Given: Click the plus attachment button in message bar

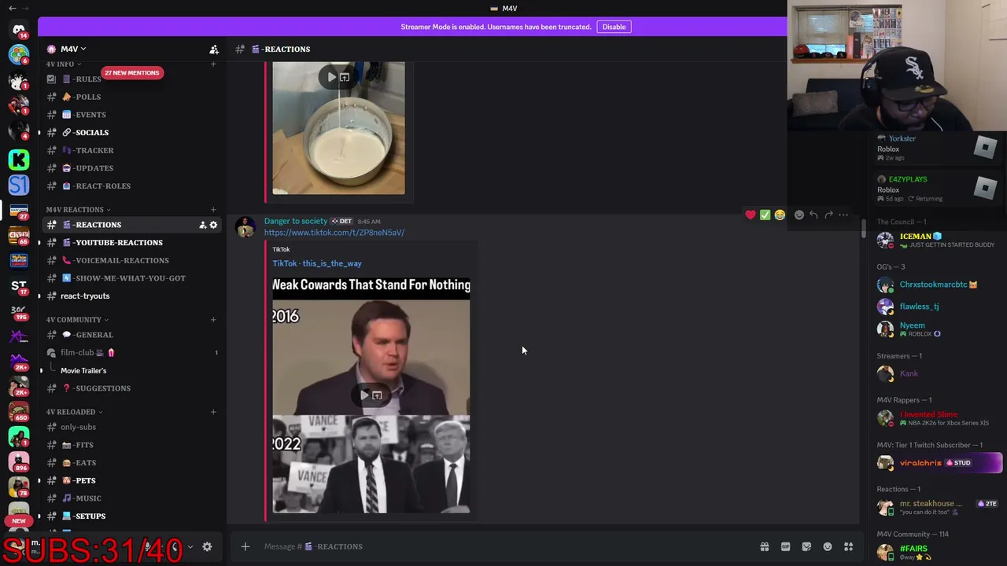Looking at the screenshot, I should 245,546.
